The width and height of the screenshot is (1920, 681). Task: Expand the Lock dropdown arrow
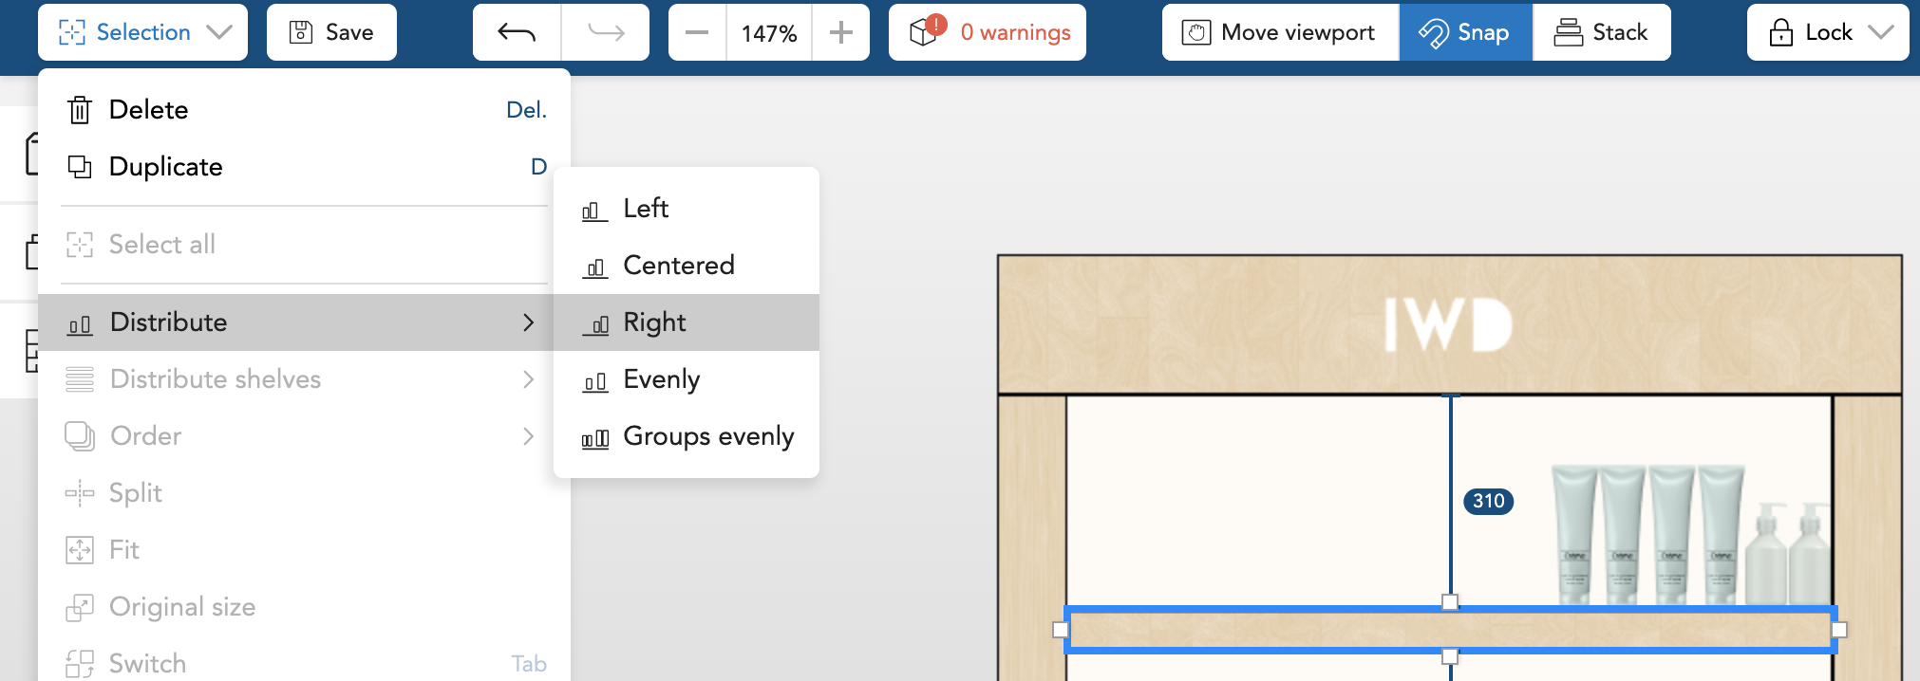pyautogui.click(x=1881, y=32)
